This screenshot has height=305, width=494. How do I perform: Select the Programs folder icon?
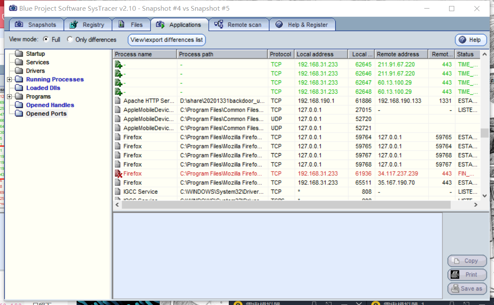tap(19, 96)
